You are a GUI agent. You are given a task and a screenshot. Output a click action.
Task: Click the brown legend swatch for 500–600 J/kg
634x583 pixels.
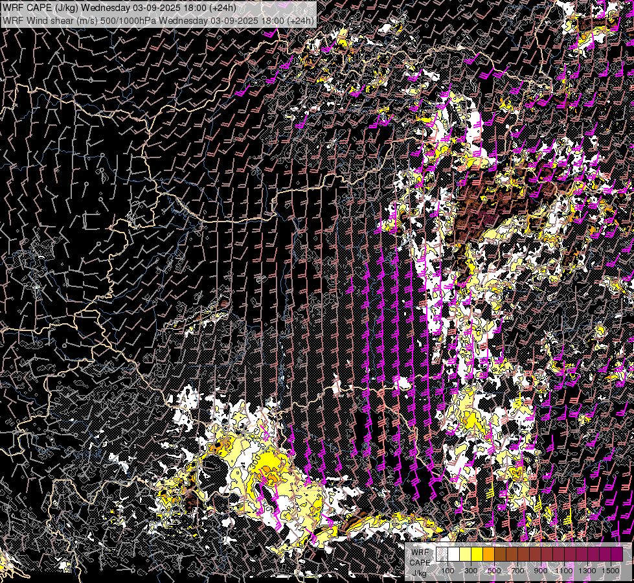[500, 554]
